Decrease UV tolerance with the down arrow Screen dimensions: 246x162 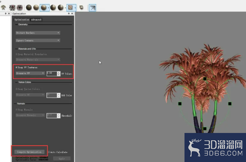pos(59,75)
